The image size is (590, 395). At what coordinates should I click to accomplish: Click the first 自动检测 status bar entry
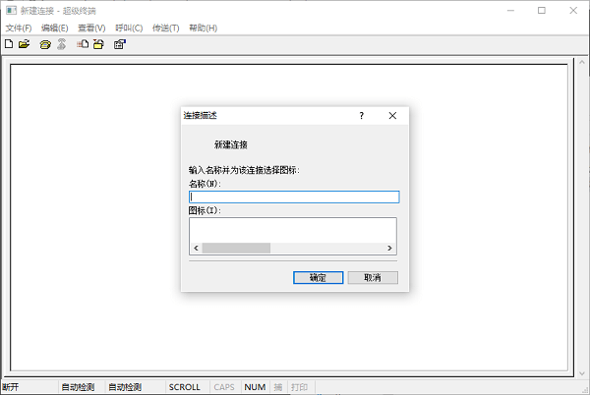click(78, 387)
